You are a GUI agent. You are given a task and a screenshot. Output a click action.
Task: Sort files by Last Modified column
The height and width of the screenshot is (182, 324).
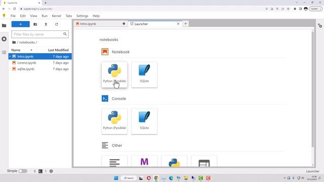click(58, 50)
